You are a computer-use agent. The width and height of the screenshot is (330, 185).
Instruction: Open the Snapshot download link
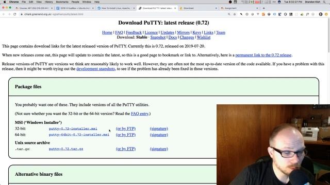pyautogui.click(x=158, y=38)
